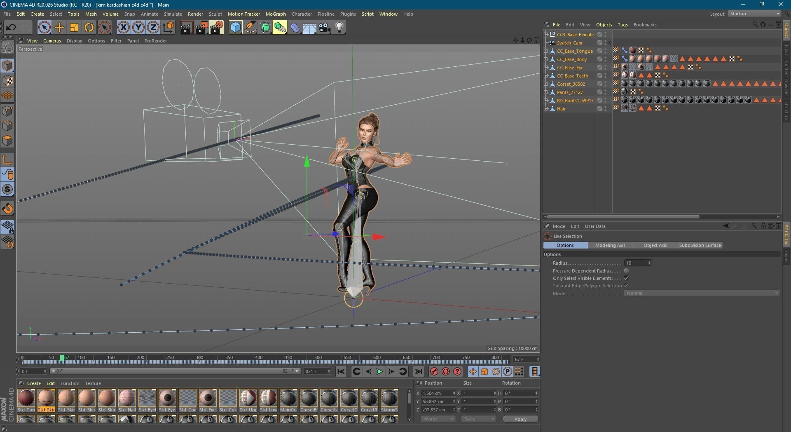Image resolution: width=791 pixels, height=432 pixels.
Task: Click the Record Active Objects button
Action: click(434, 371)
